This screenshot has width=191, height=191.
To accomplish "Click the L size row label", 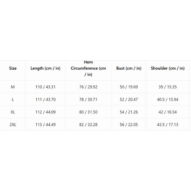I will pyautogui.click(x=13, y=100).
